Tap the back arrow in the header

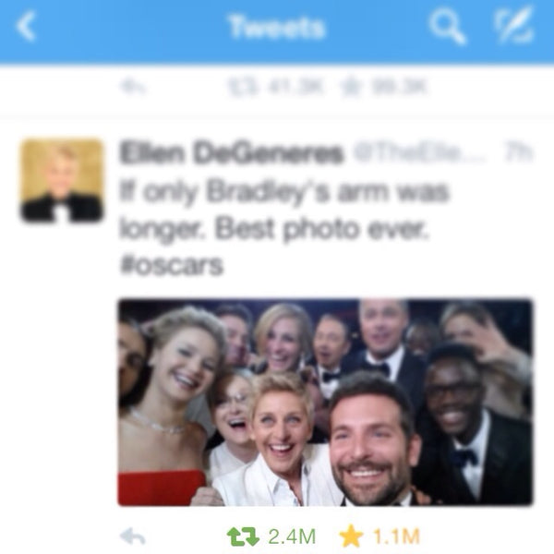pos(26,27)
